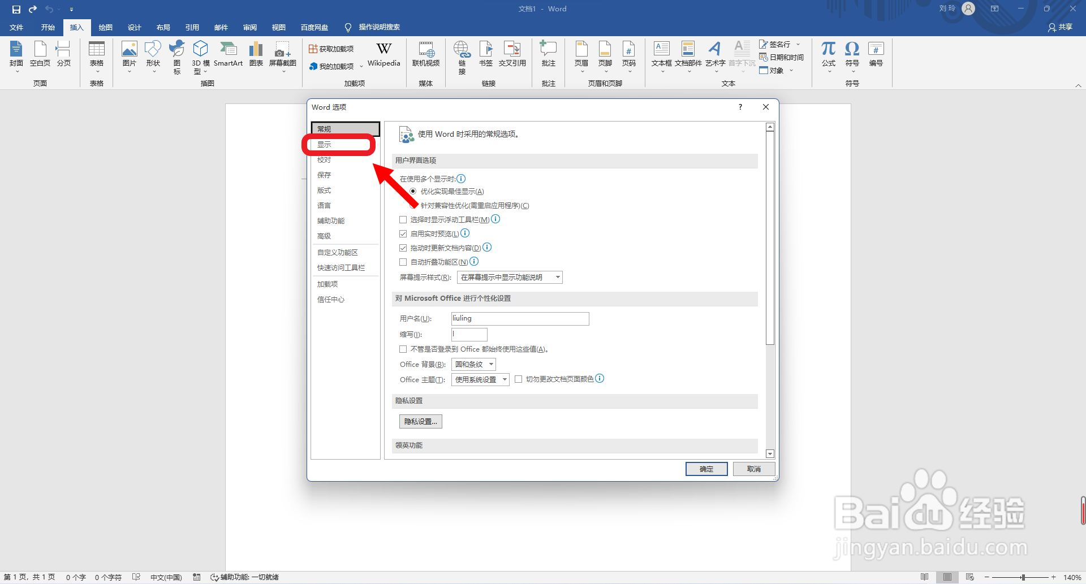This screenshot has height=584, width=1086.
Task: Click 获取加载项 button
Action: pyautogui.click(x=331, y=49)
